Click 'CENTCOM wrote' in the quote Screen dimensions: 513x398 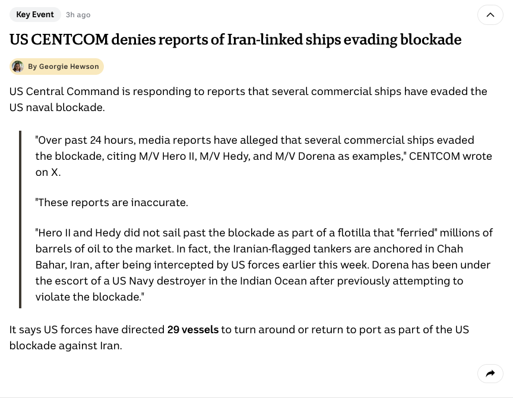[x=451, y=156]
